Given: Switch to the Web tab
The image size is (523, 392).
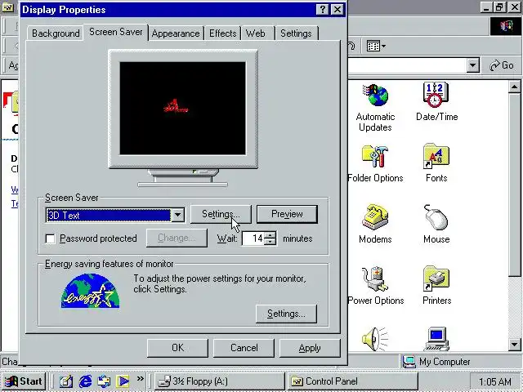Looking at the screenshot, I should [x=256, y=33].
